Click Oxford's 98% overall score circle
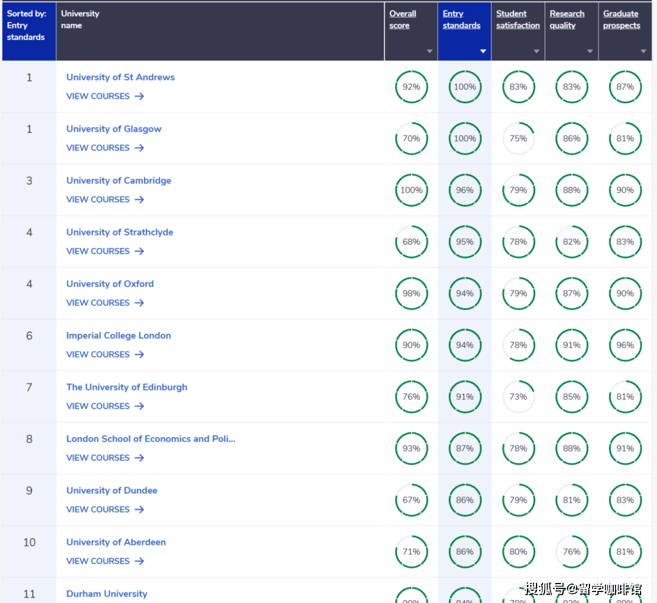The image size is (657, 603). [x=411, y=294]
